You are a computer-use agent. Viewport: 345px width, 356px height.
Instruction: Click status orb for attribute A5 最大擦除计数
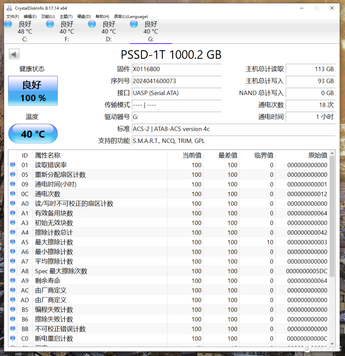point(13,242)
